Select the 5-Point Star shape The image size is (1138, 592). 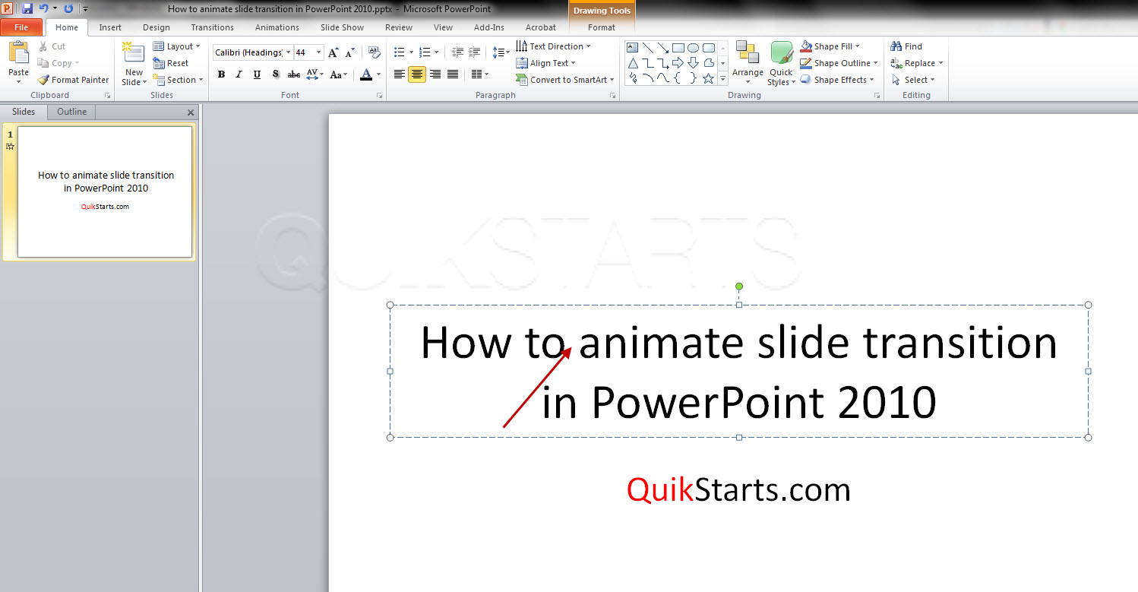708,78
